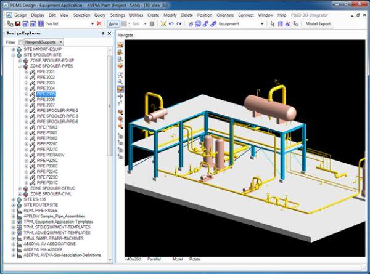Click the pin icon on Design Explorer panel

tap(103, 33)
